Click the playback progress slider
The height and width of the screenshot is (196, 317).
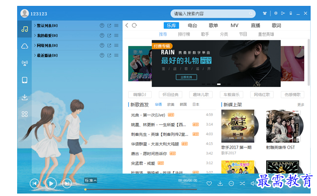(141, 189)
